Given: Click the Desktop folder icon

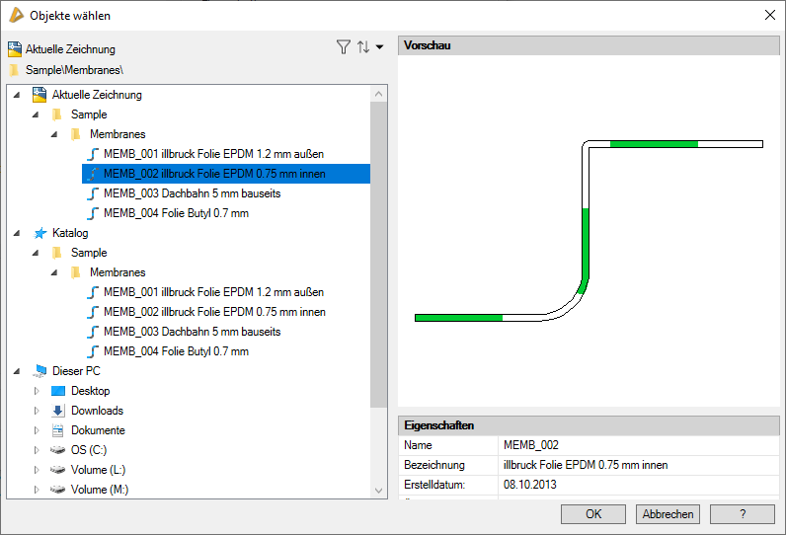Looking at the screenshot, I should pyautogui.click(x=57, y=391).
